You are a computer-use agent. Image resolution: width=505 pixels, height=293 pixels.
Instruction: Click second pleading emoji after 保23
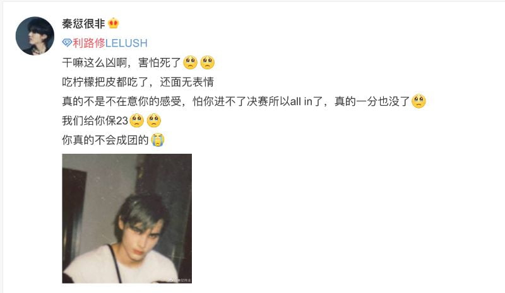coord(154,120)
